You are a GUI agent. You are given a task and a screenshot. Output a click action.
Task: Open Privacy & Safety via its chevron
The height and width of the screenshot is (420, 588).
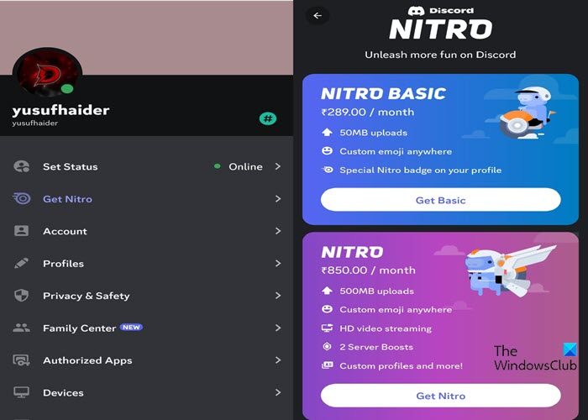[x=278, y=296]
